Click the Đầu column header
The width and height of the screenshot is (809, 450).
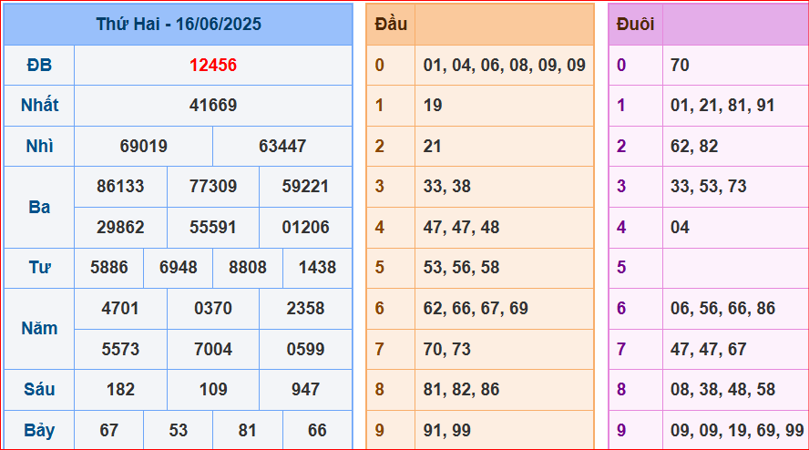(391, 24)
